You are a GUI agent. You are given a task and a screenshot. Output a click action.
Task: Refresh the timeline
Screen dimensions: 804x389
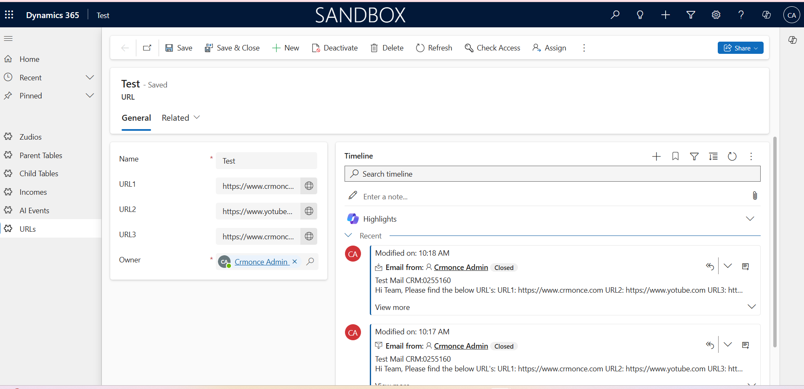tap(732, 156)
